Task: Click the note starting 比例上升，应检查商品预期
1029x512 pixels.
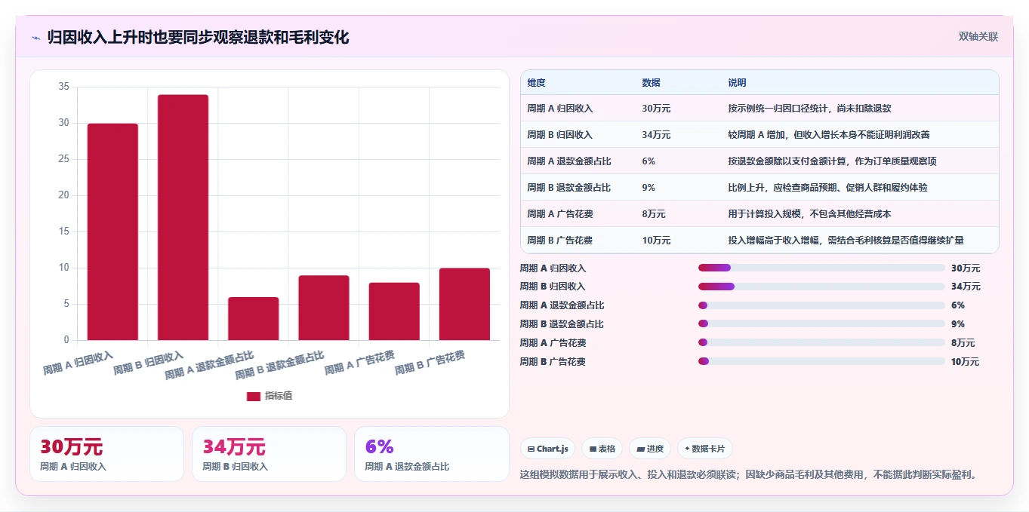Action: 828,188
